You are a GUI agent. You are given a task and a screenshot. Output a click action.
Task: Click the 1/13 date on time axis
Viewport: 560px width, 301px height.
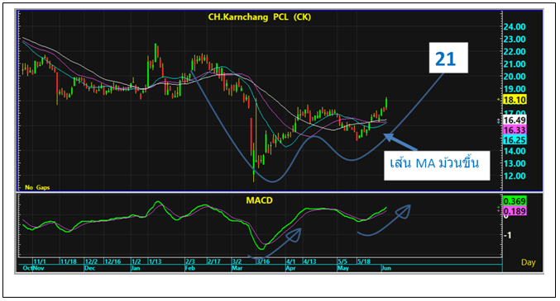[x=155, y=261]
